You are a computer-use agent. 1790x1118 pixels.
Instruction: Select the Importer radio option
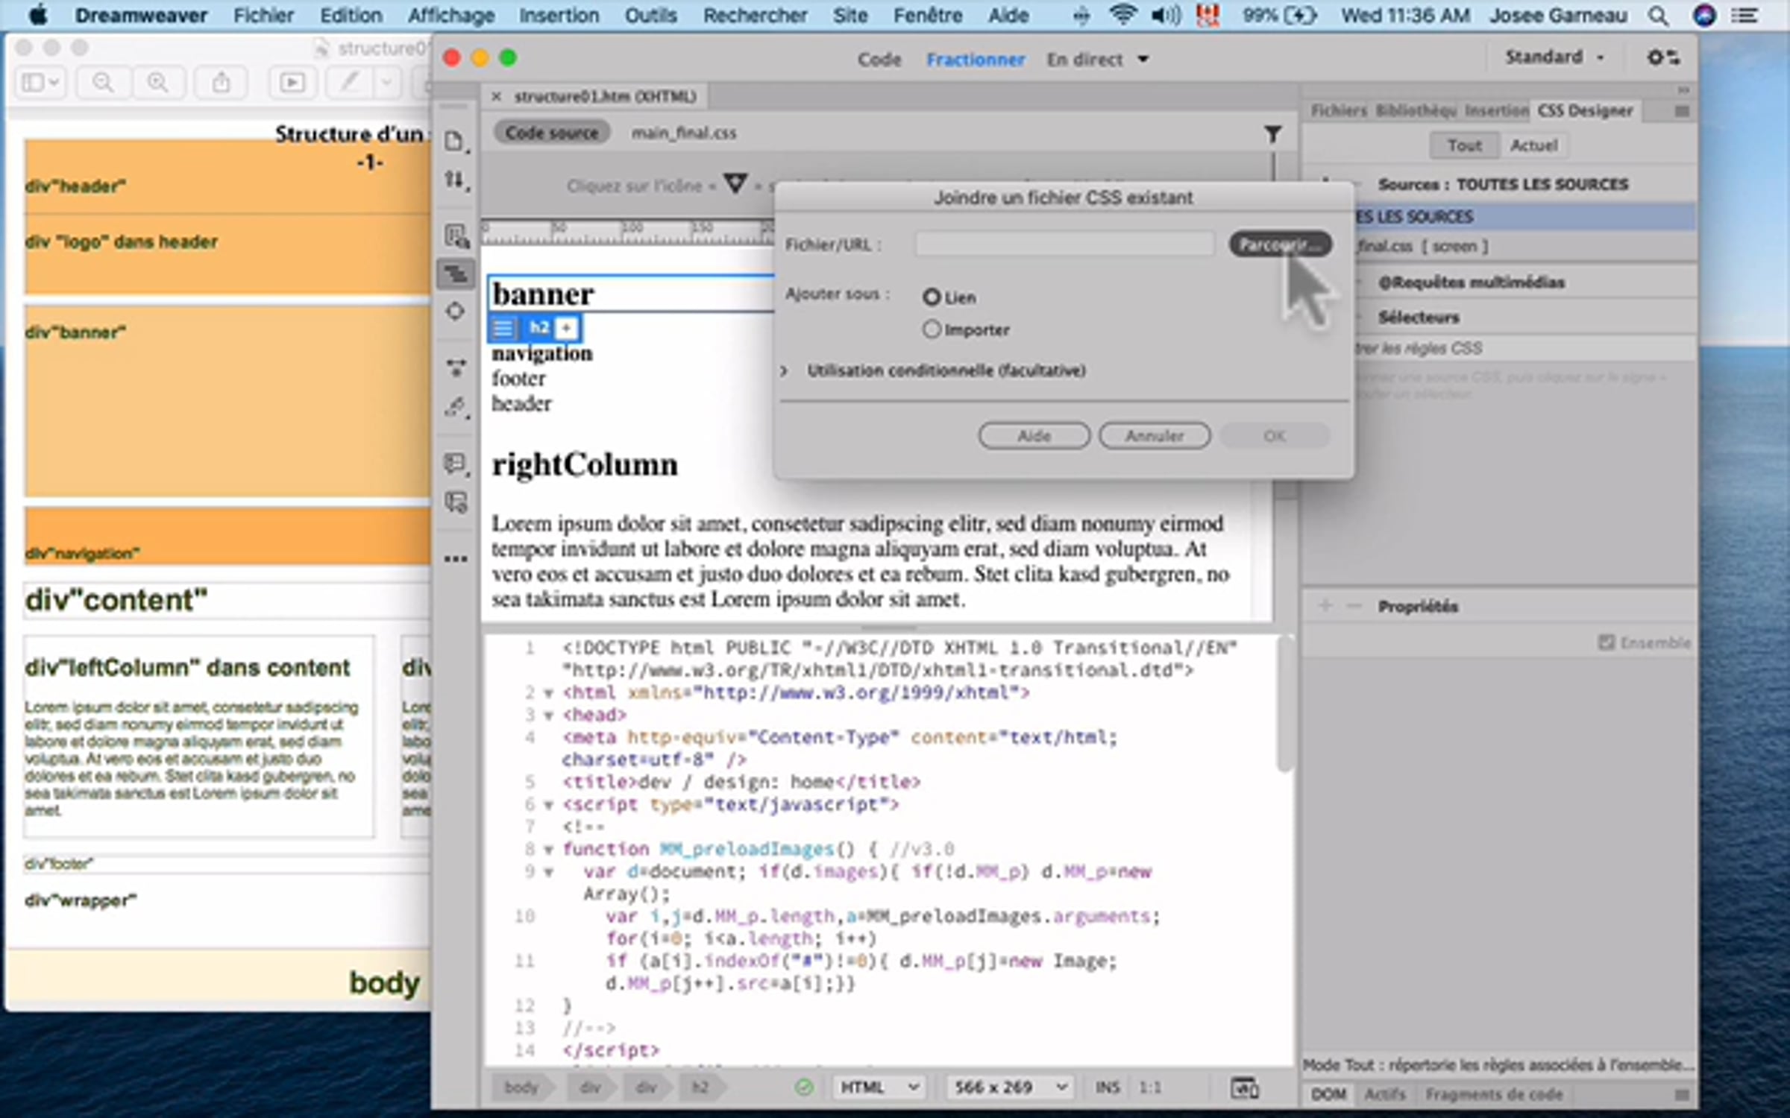click(x=931, y=329)
